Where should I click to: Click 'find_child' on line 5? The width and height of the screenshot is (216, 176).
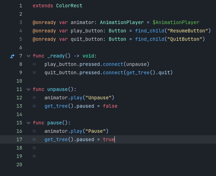click(x=150, y=39)
